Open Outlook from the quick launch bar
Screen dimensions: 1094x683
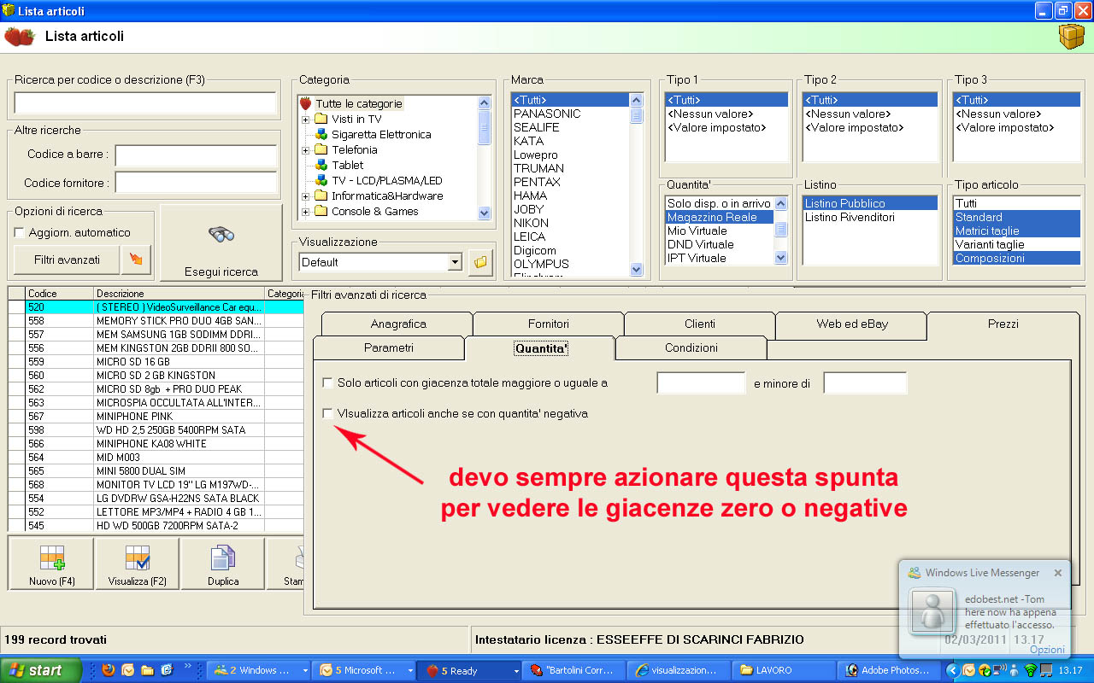(128, 670)
